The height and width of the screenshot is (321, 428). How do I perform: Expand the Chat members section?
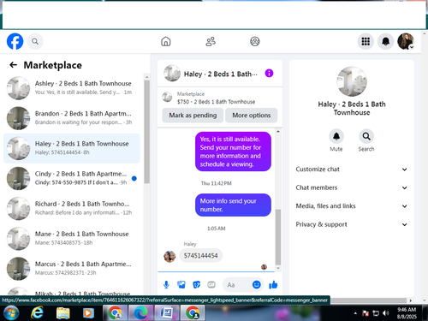351,187
